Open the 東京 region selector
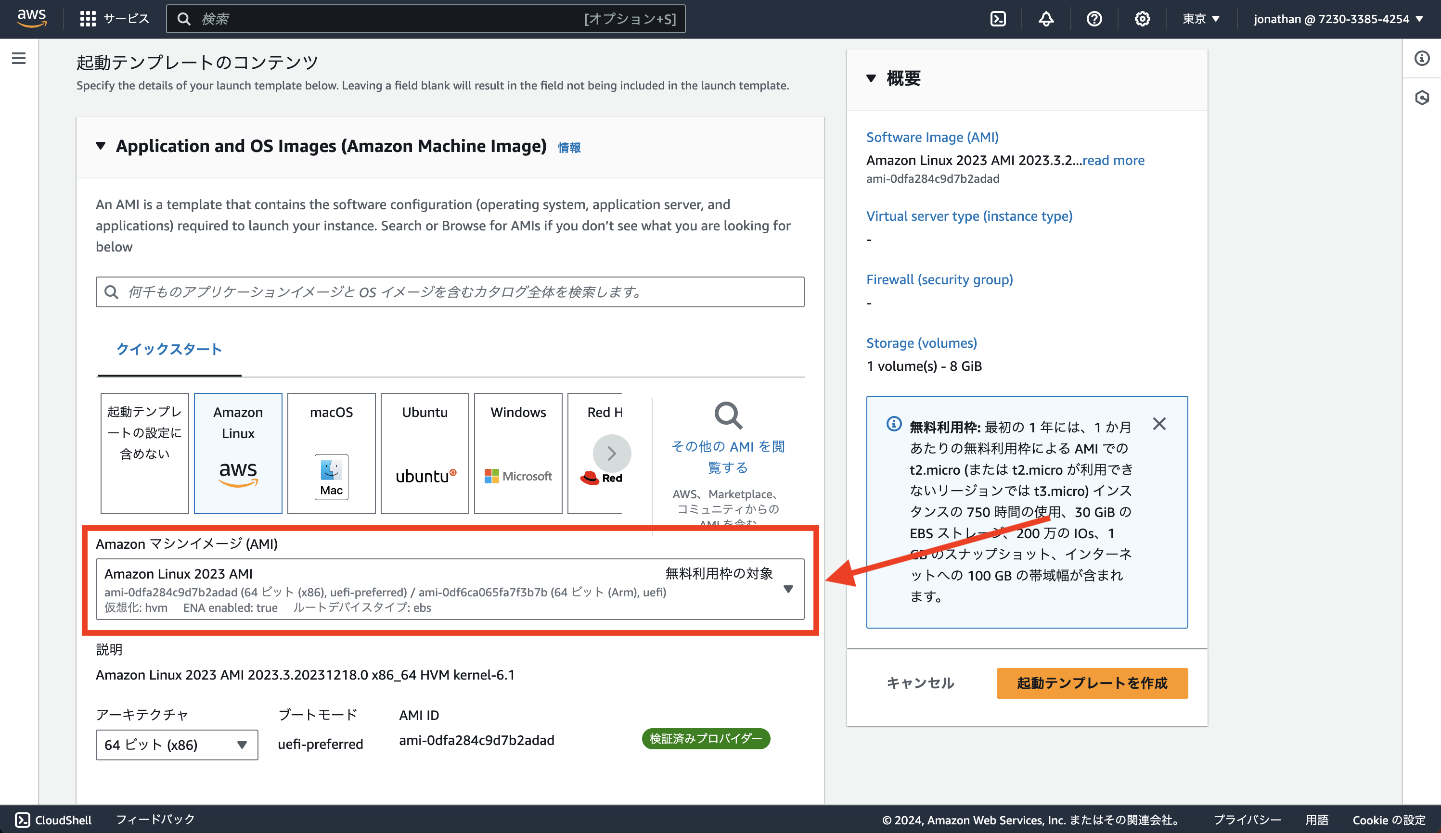1441x833 pixels. pyautogui.click(x=1200, y=18)
